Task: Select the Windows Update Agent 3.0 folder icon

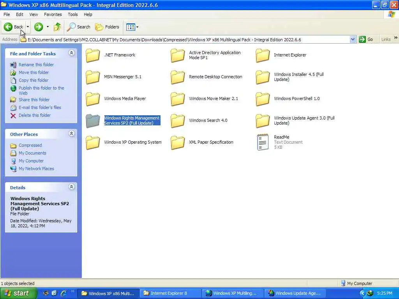Action: [x=263, y=121]
